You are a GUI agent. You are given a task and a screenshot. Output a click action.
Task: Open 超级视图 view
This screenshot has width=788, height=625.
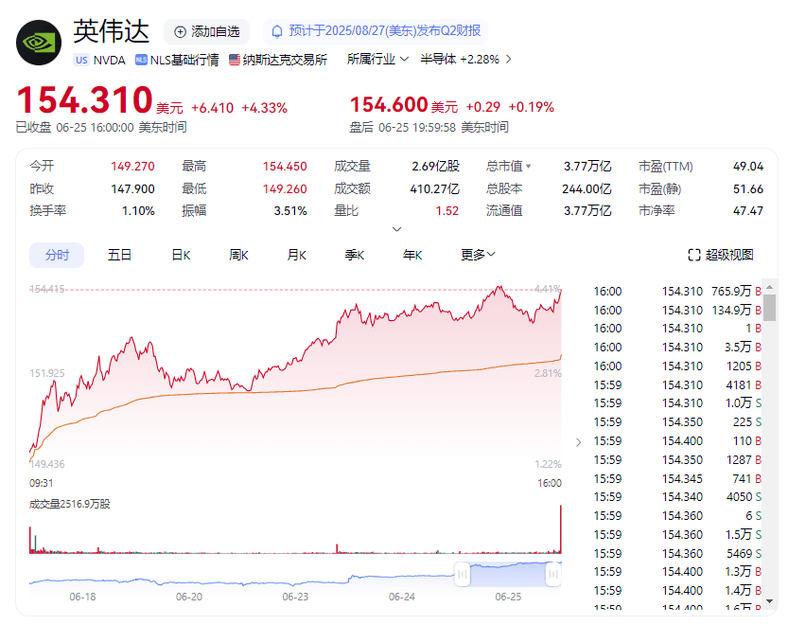pos(721,255)
